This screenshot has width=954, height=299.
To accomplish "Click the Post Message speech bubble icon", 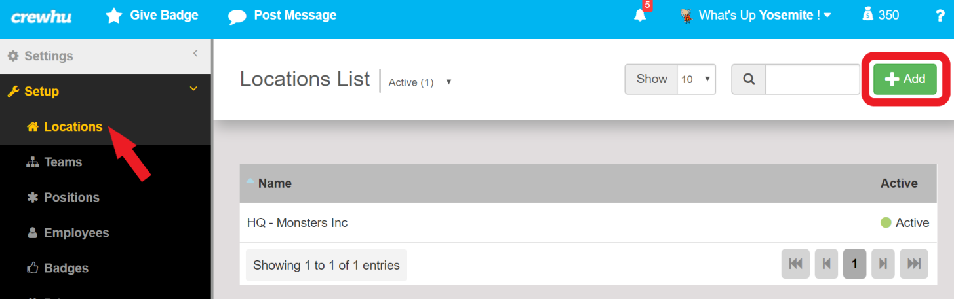I will point(237,16).
